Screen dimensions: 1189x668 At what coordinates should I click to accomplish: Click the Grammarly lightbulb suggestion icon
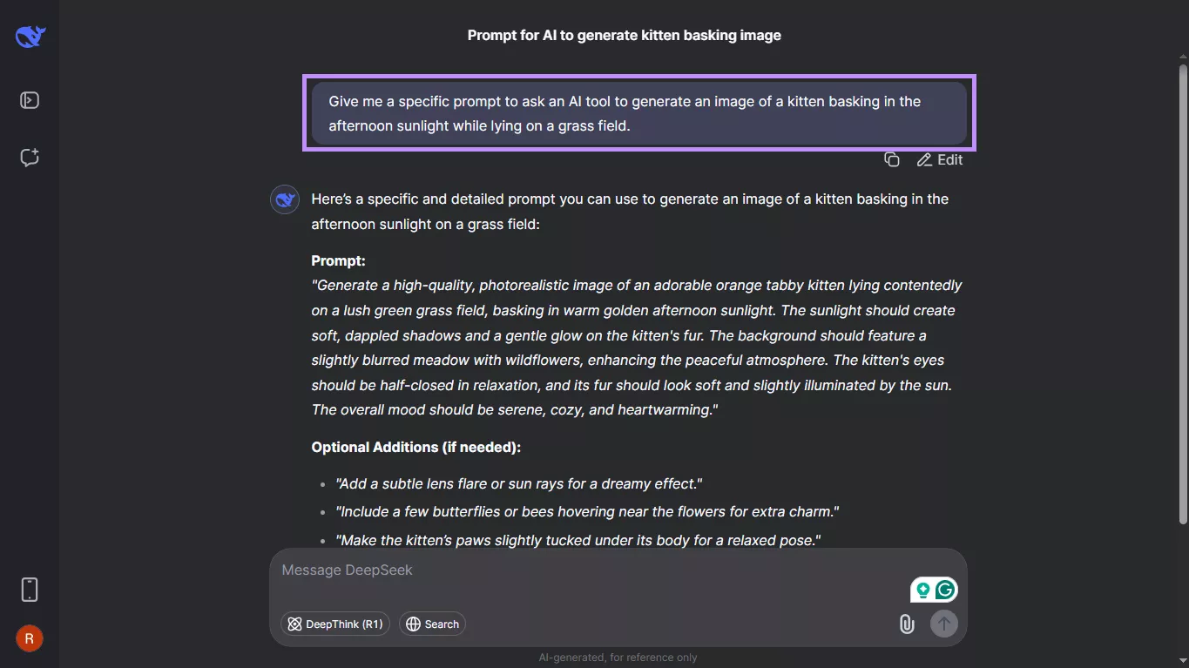tap(922, 590)
